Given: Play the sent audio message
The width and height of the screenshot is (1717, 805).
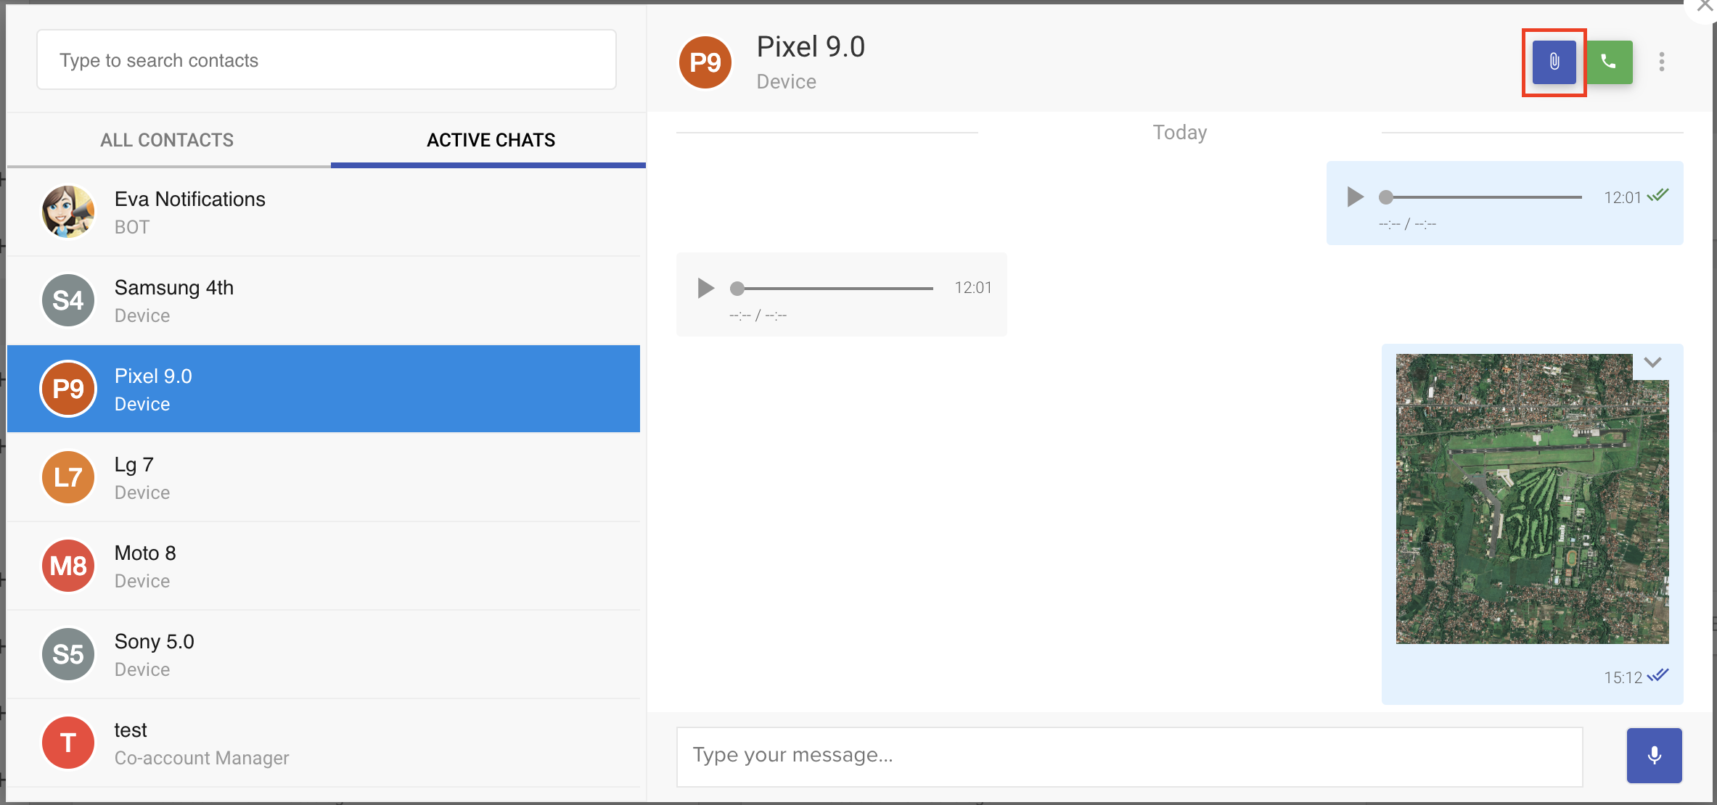Looking at the screenshot, I should [x=1354, y=197].
